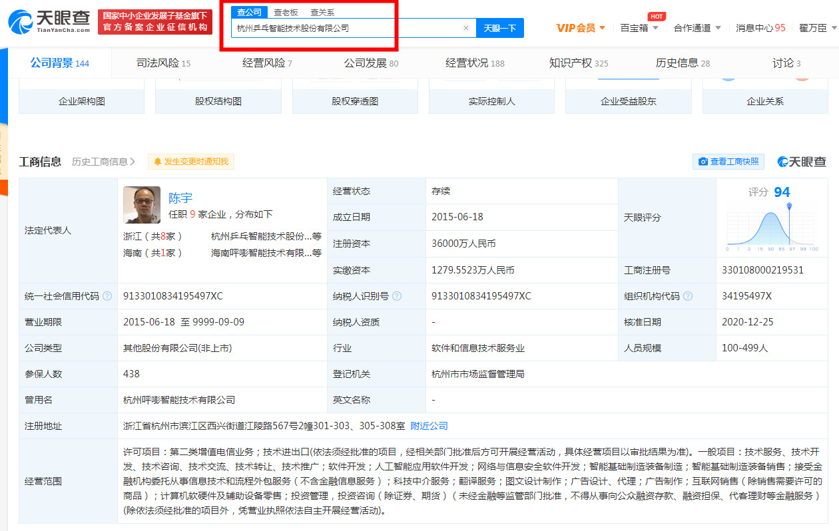The width and height of the screenshot is (839, 531).
Task: Click 公司类型 value 其他股份有限公司(非上市)
Action: pos(177,348)
